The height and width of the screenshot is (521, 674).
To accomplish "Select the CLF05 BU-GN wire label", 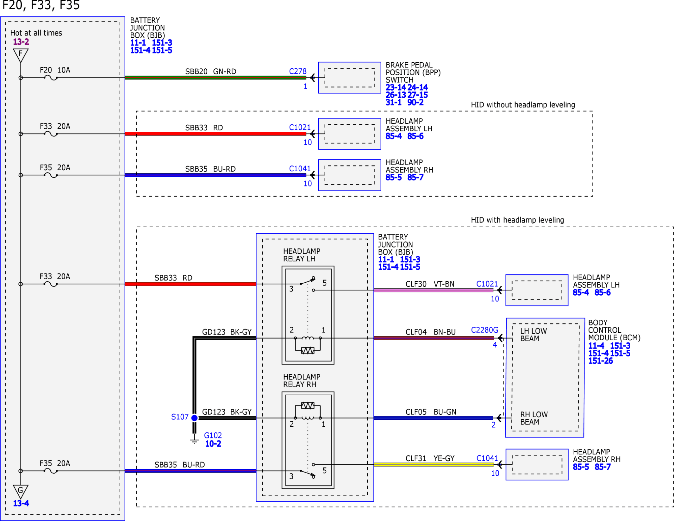I will click(x=431, y=412).
